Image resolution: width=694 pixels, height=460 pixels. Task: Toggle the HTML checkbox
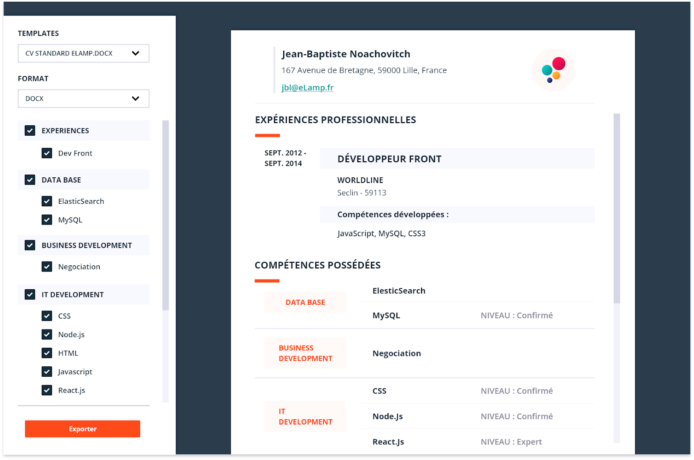tap(47, 353)
